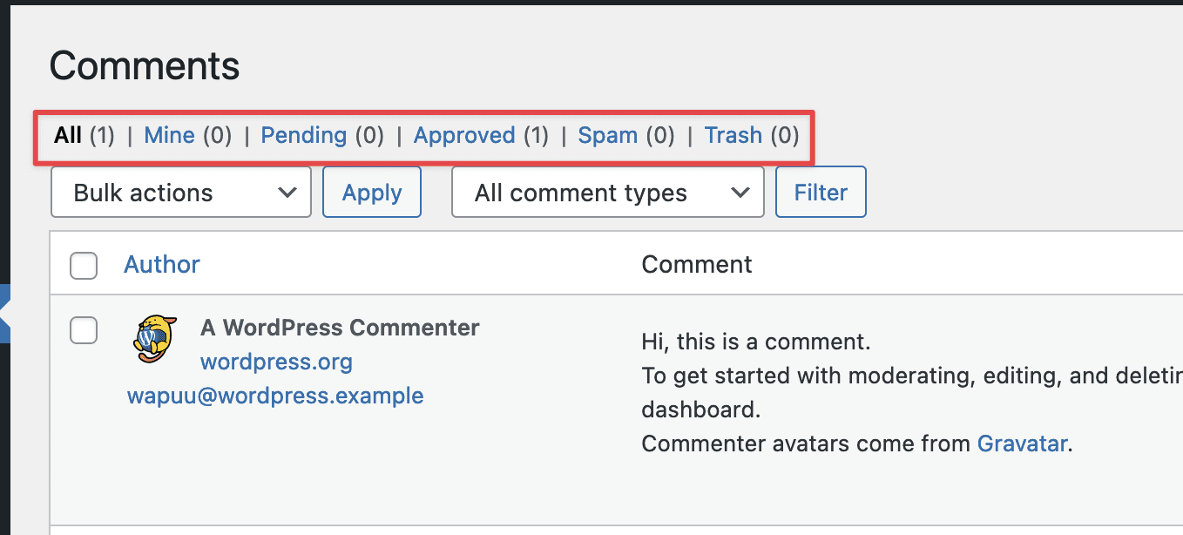Click the "Hi, this is a comment." text
Image resolution: width=1183 pixels, height=535 pixels.
755,341
